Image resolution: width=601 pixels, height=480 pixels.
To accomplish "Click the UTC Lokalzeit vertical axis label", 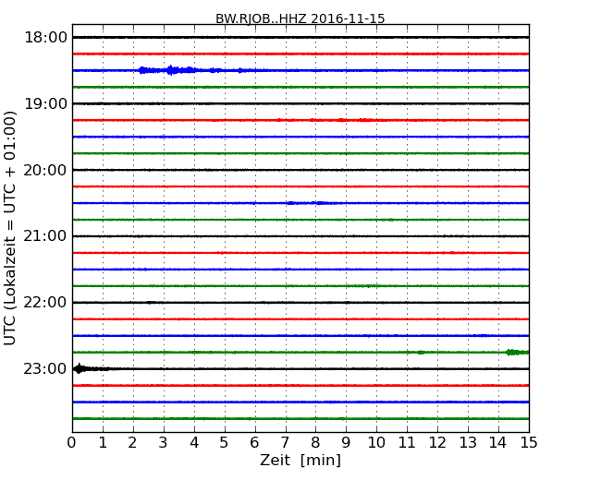I will tap(10, 228).
